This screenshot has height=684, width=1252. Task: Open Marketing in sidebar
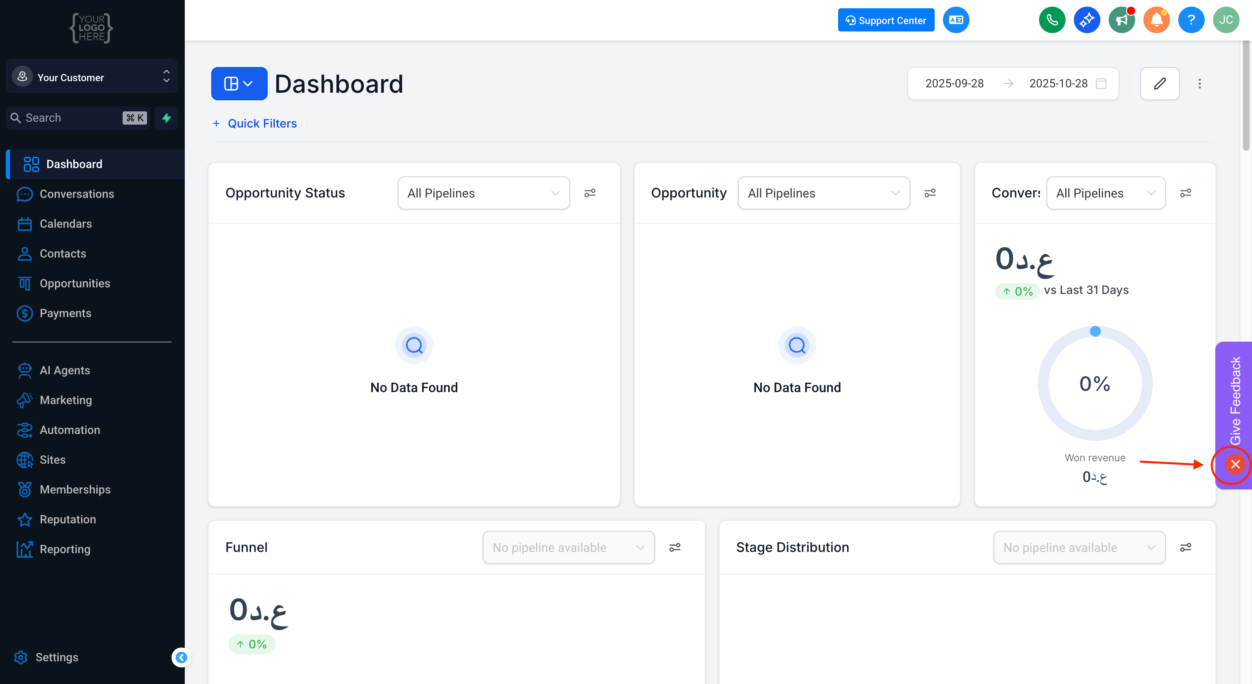[65, 400]
